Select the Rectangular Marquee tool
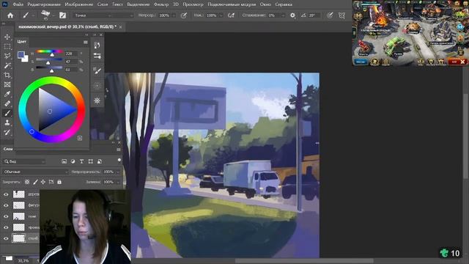469x264 pixels. (x=7, y=46)
